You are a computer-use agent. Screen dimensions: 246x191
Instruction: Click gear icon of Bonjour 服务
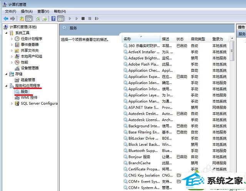coord(125,156)
